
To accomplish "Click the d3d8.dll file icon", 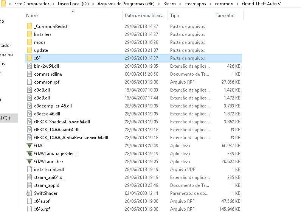I will (x=29, y=90).
